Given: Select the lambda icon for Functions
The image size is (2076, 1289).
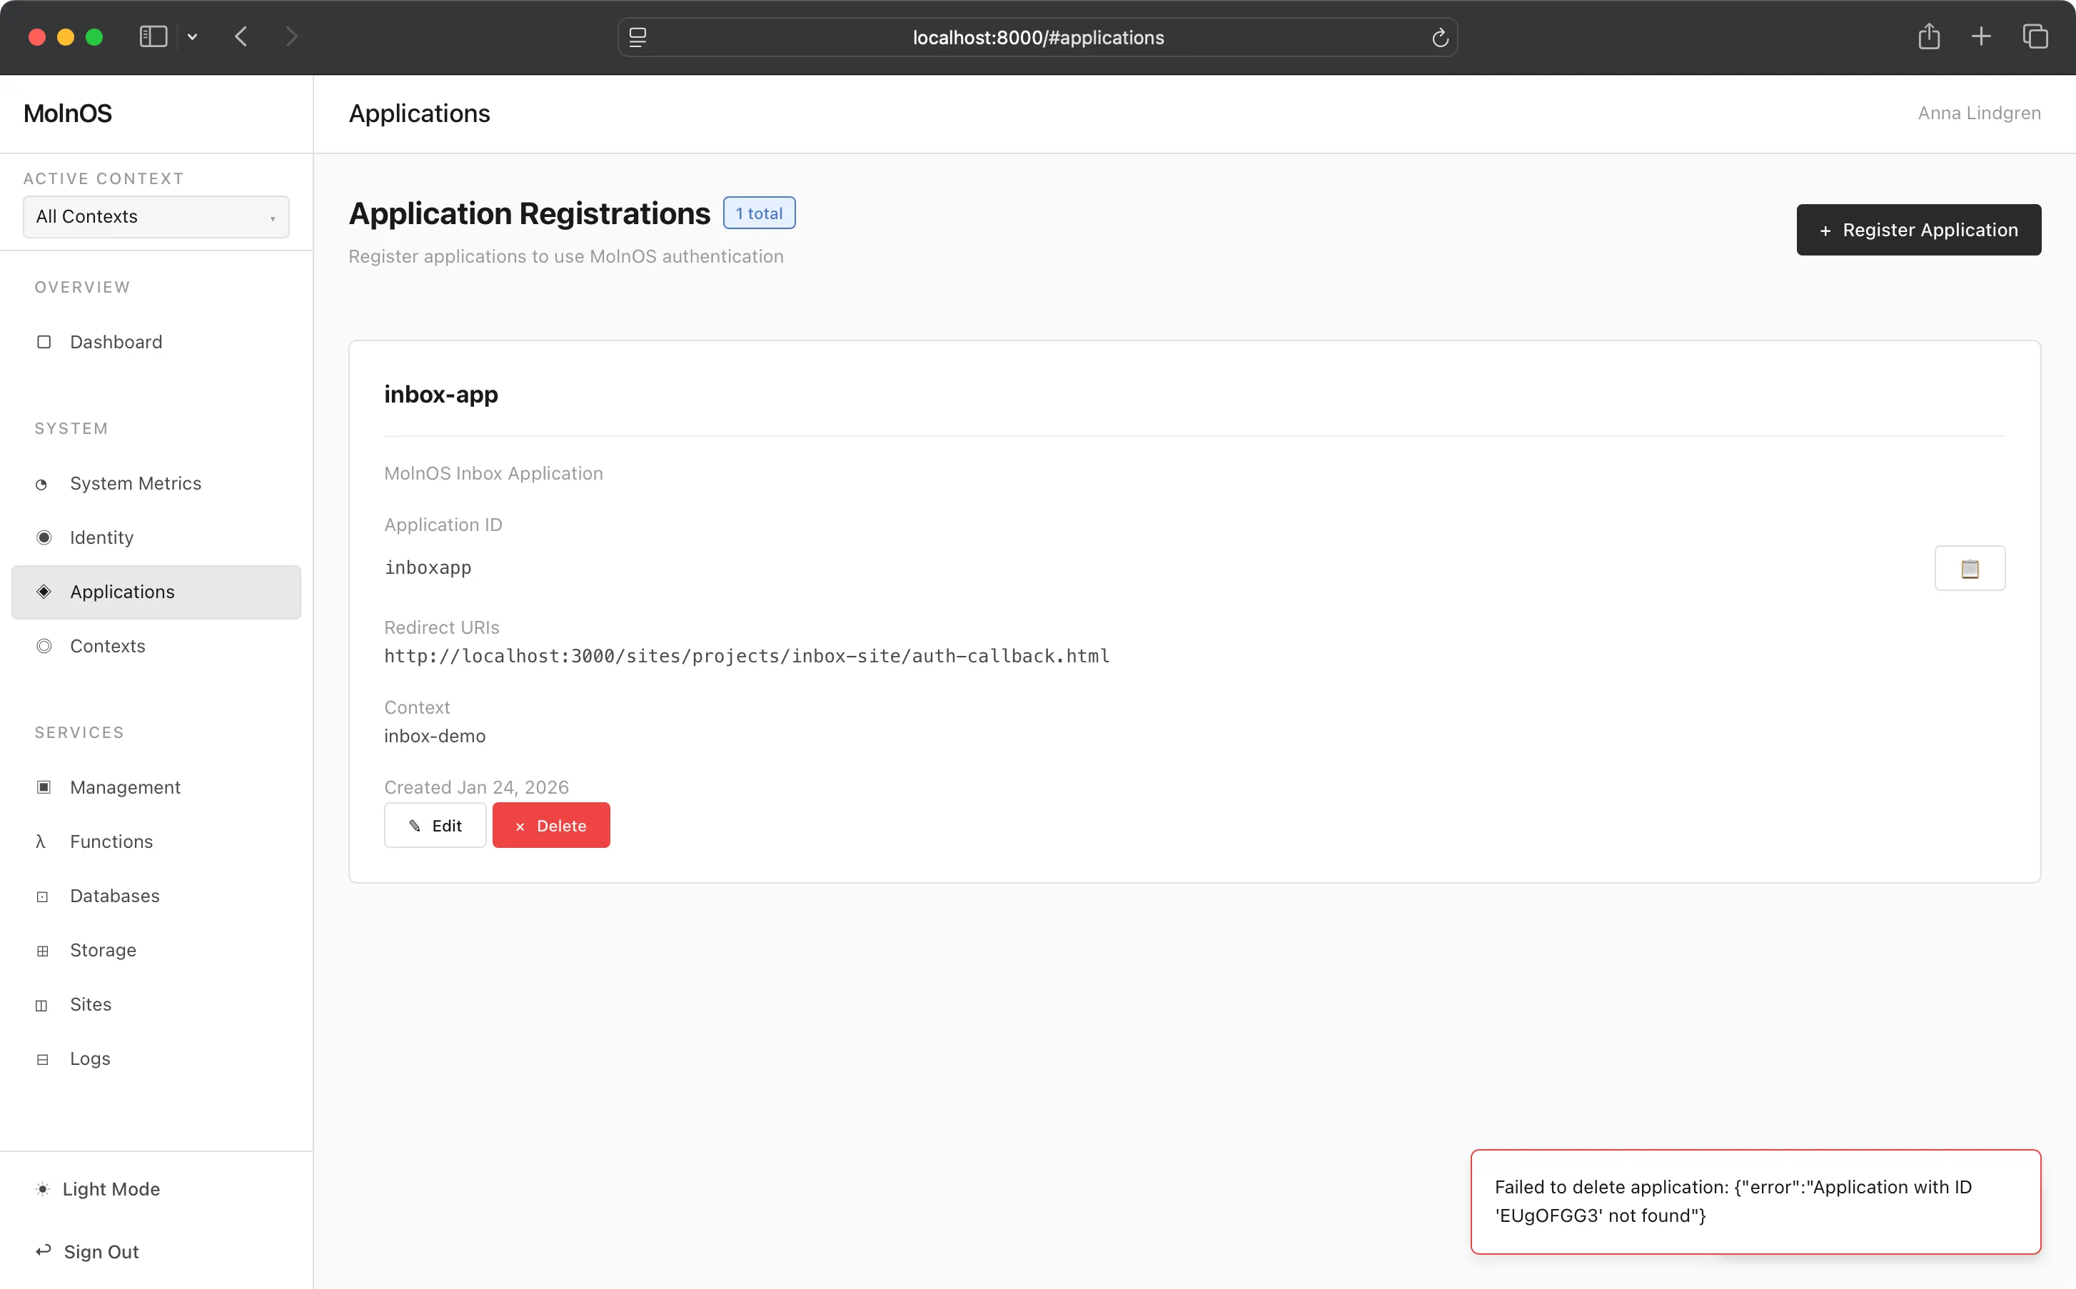Looking at the screenshot, I should [42, 841].
